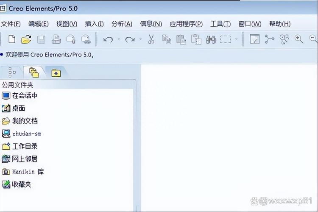Click the Spin Center icon
The image size is (318, 212).
click(269, 39)
